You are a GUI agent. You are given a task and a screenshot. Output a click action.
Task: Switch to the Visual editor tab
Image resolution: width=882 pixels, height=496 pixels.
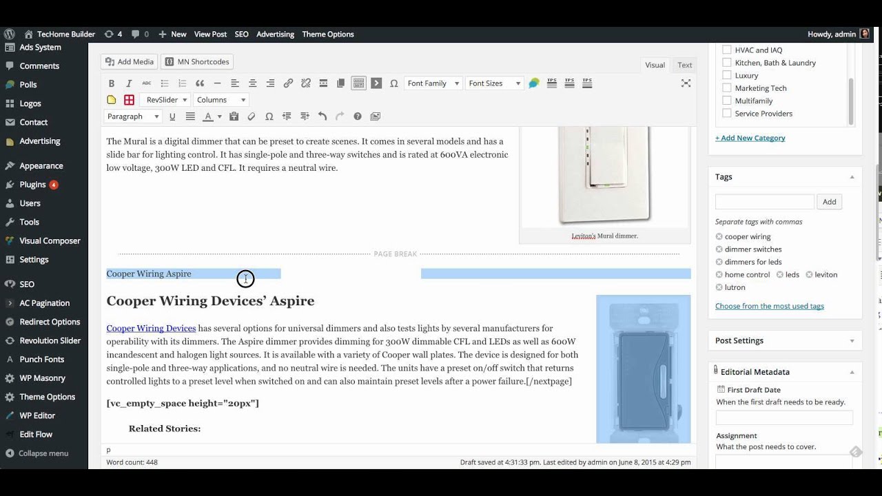point(655,65)
